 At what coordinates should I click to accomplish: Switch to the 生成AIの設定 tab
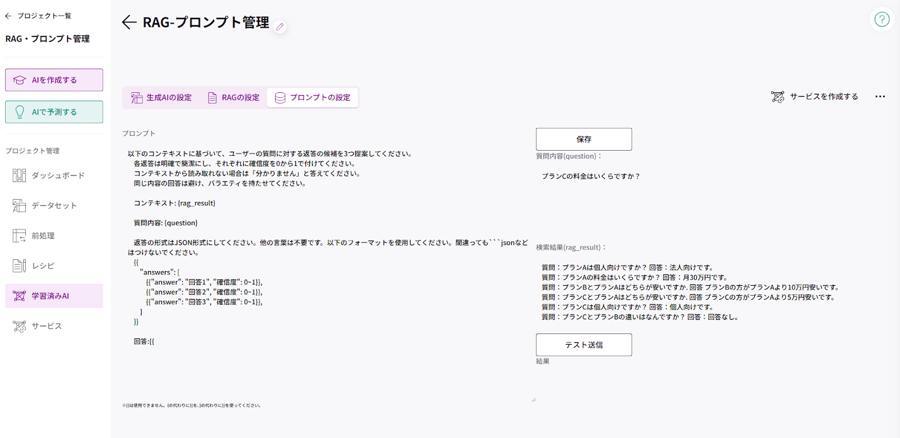161,97
